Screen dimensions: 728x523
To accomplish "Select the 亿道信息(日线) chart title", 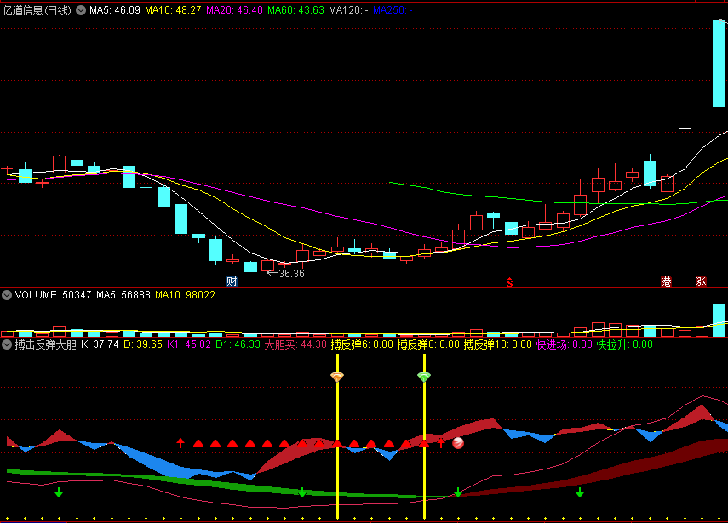I will pos(37,10).
